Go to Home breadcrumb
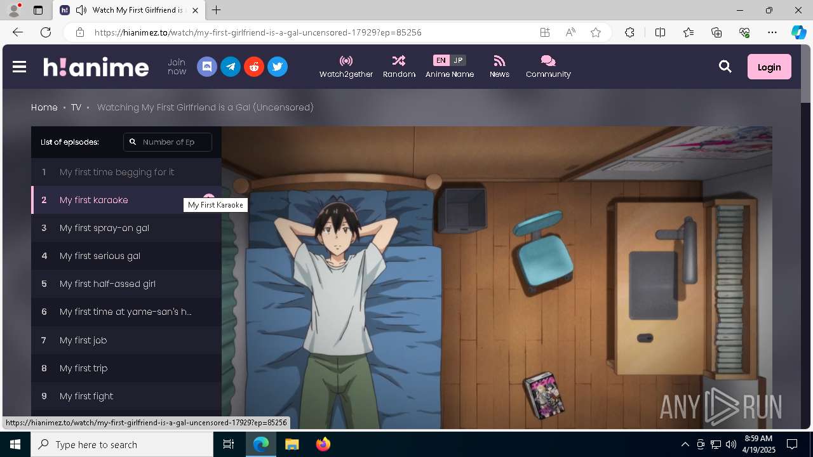This screenshot has width=813, height=457. coord(44,107)
